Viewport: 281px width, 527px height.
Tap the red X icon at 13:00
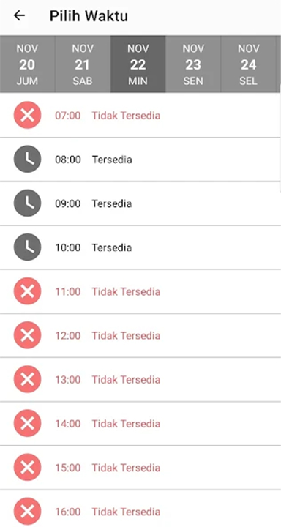27,379
